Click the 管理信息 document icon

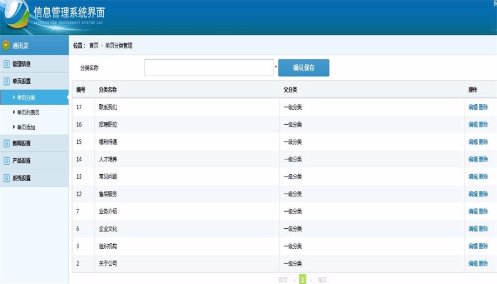click(7, 64)
